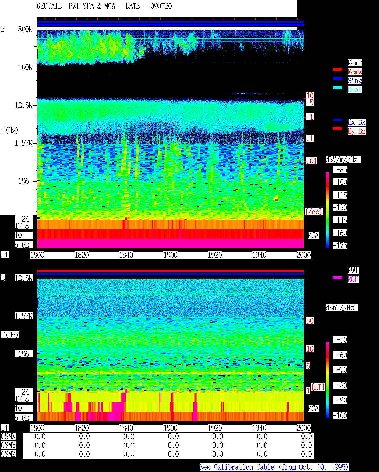Screen dimensions: 379x472
Task: Click the magenta MGF legend swatch
Action: 338,277
